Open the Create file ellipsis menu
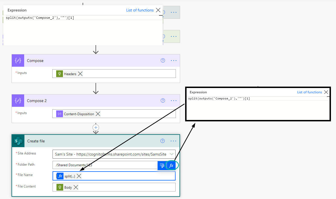 click(173, 141)
